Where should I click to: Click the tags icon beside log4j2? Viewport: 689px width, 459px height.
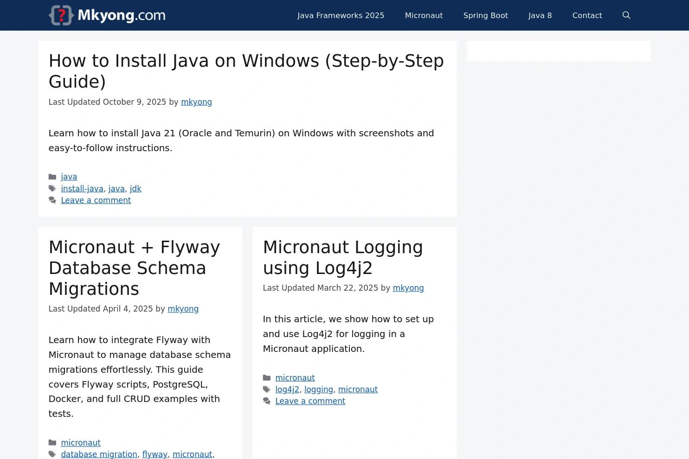267,389
